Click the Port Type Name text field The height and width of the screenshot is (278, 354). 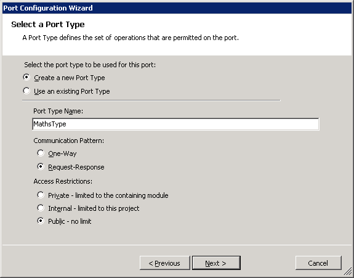(x=175, y=124)
